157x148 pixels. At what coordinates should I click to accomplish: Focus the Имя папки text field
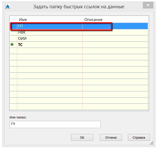[55, 124]
